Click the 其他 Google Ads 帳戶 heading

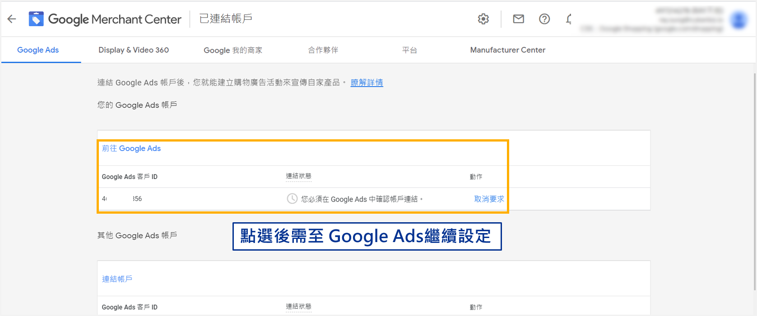point(137,235)
